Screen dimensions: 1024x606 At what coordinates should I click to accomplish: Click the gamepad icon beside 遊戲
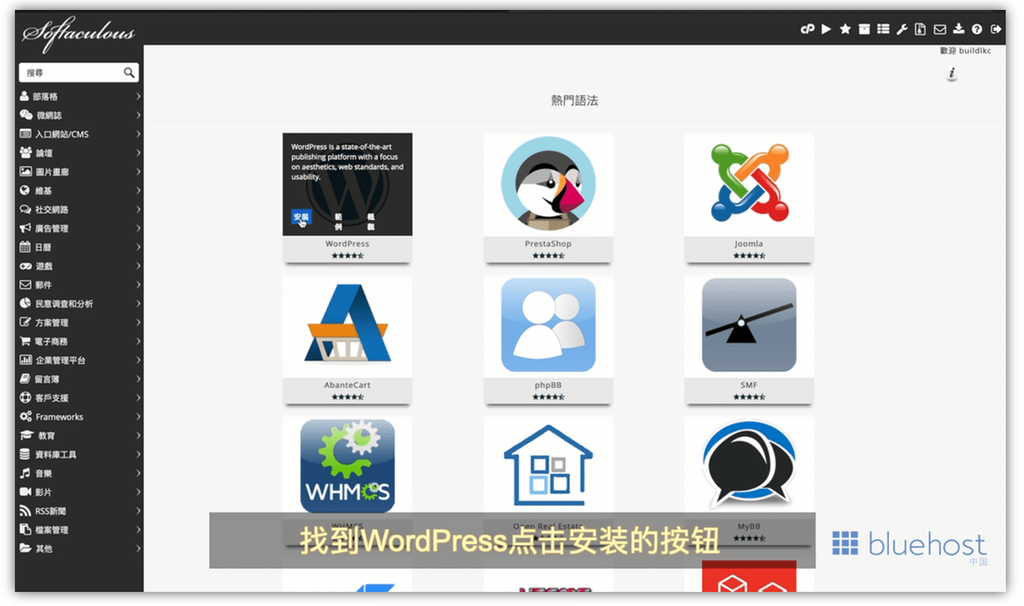point(27,266)
